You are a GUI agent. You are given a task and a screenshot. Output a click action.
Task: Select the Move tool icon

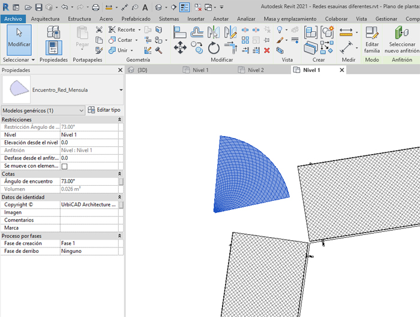[180, 48]
